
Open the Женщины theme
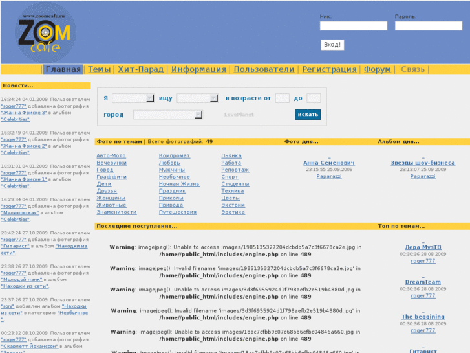coord(111,198)
